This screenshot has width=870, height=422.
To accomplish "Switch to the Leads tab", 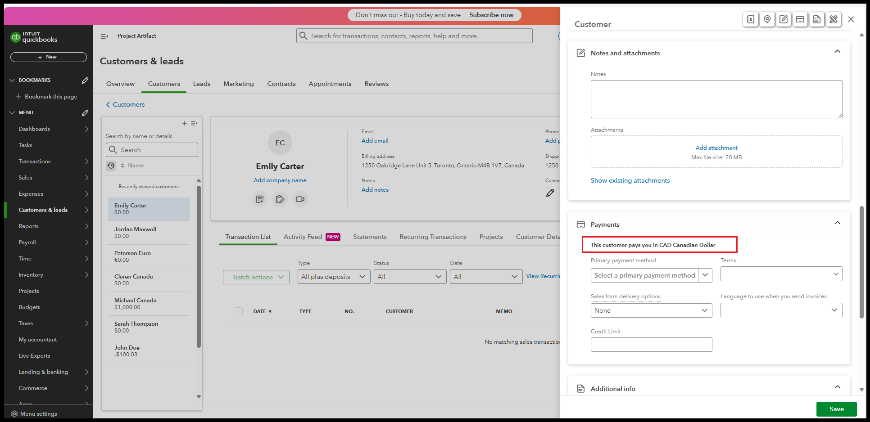I will pos(201,84).
